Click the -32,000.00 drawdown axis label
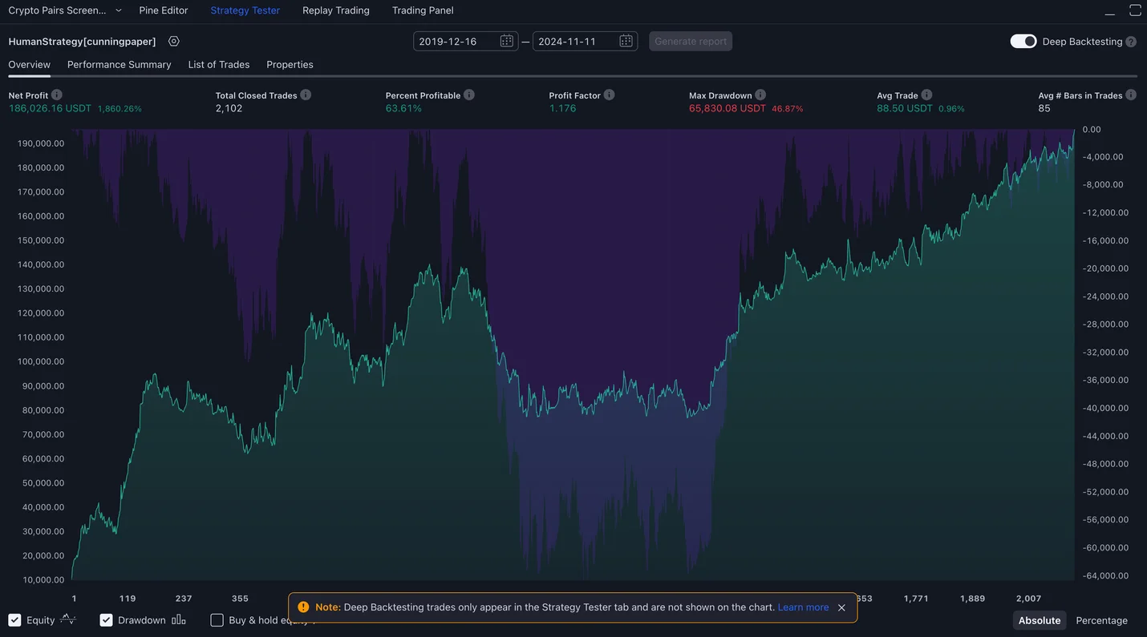Screen dimensions: 1147x637 pyautogui.click(x=1105, y=352)
